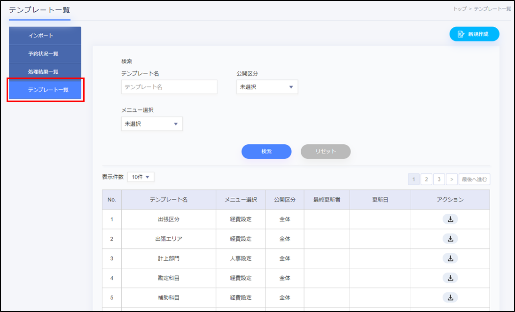Click download icon for 出張区分 row
The height and width of the screenshot is (312, 515).
tap(450, 219)
